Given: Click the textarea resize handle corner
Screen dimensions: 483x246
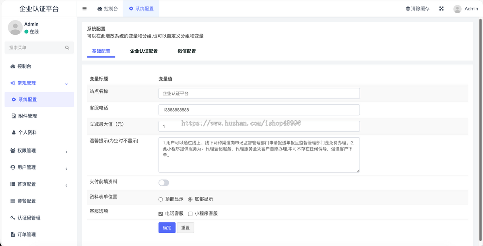Looking at the screenshot, I should [357, 170].
